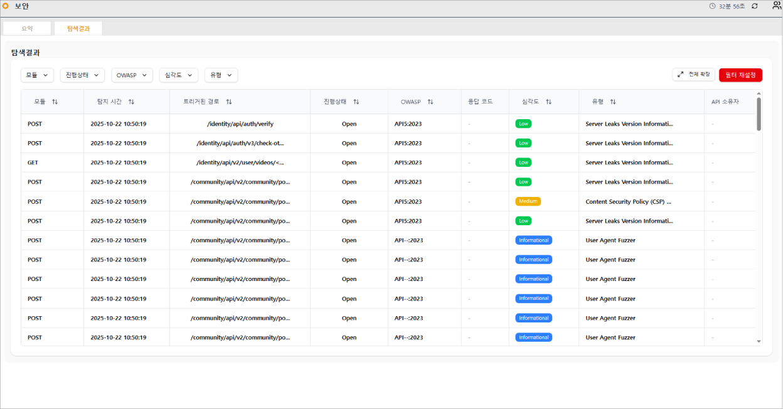Screen dimensions: 783x409
Task: Select the 탐색결과 tab
Action: pyautogui.click(x=78, y=29)
